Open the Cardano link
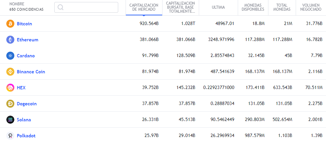Image resolution: width=326 pixels, height=143 pixels. point(26,56)
